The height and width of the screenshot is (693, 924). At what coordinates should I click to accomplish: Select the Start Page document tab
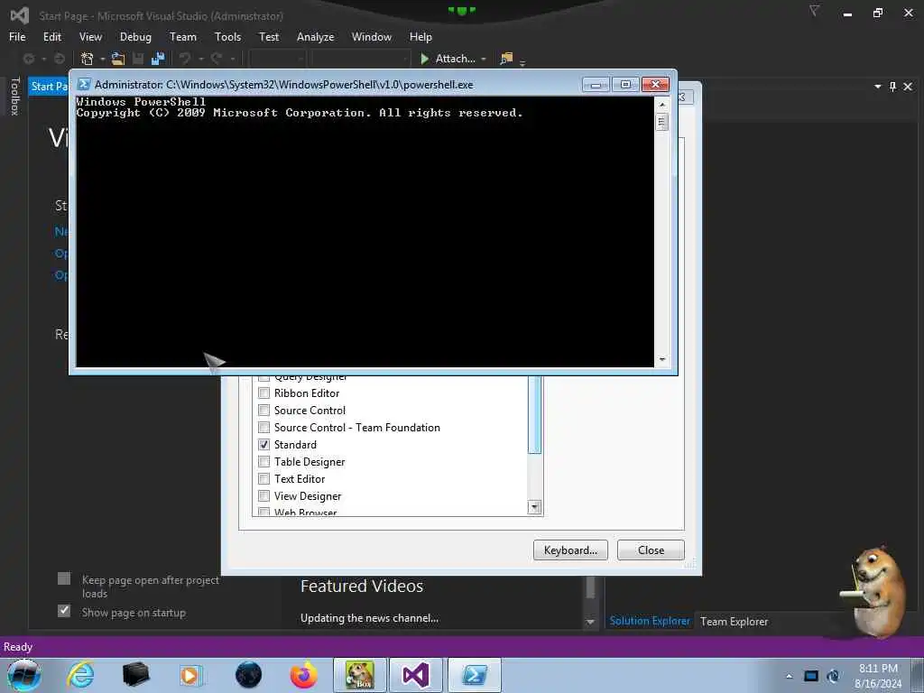coord(49,87)
